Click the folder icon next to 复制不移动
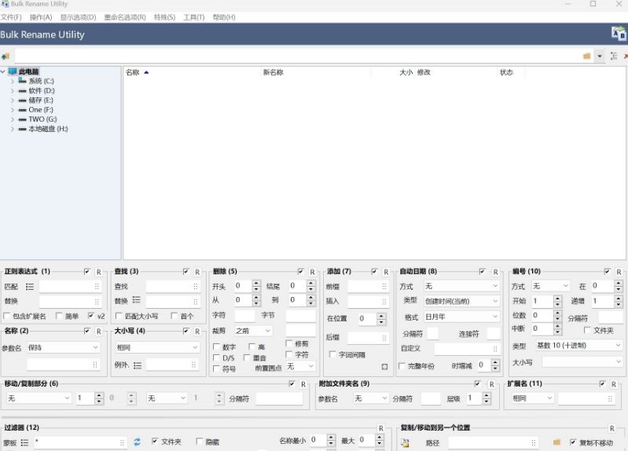This screenshot has width=628, height=451. coord(556,442)
